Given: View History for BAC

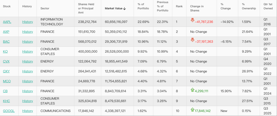Looking at the screenshot, I should [x=27, y=42].
